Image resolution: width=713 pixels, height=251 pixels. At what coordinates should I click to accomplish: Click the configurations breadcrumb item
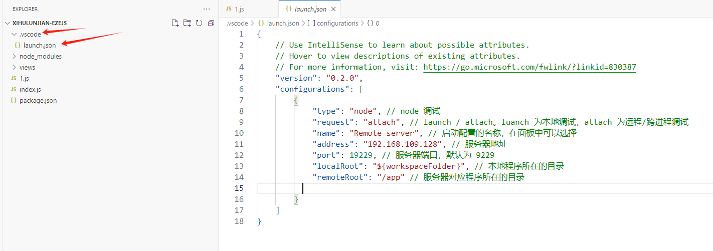[337, 23]
